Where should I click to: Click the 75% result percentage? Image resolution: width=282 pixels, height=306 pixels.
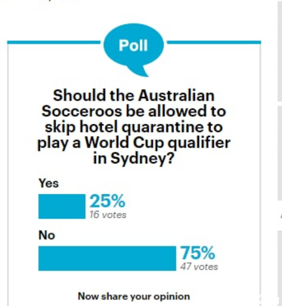coord(198,253)
